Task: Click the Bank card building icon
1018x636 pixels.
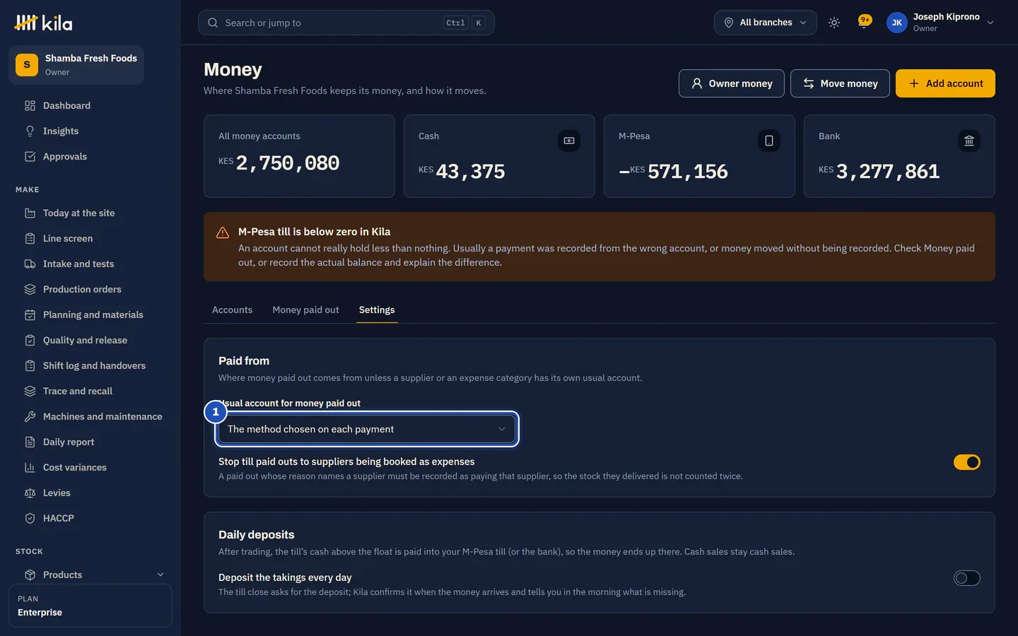Action: click(969, 141)
